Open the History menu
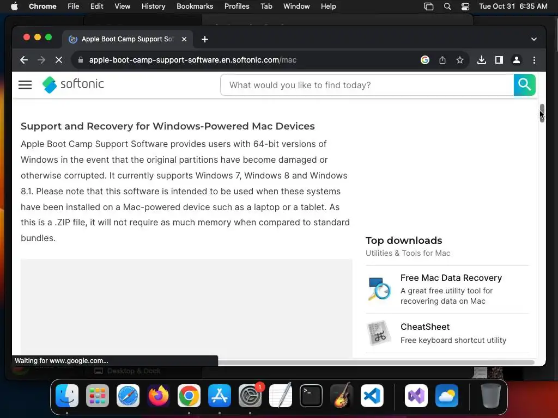The image size is (558, 418). point(153,6)
